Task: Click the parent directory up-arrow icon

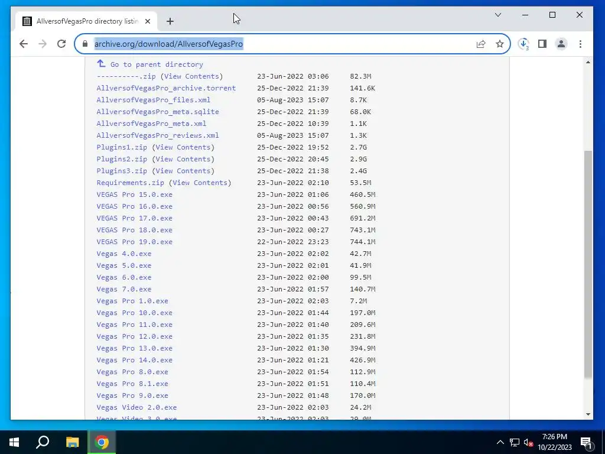Action: point(101,63)
